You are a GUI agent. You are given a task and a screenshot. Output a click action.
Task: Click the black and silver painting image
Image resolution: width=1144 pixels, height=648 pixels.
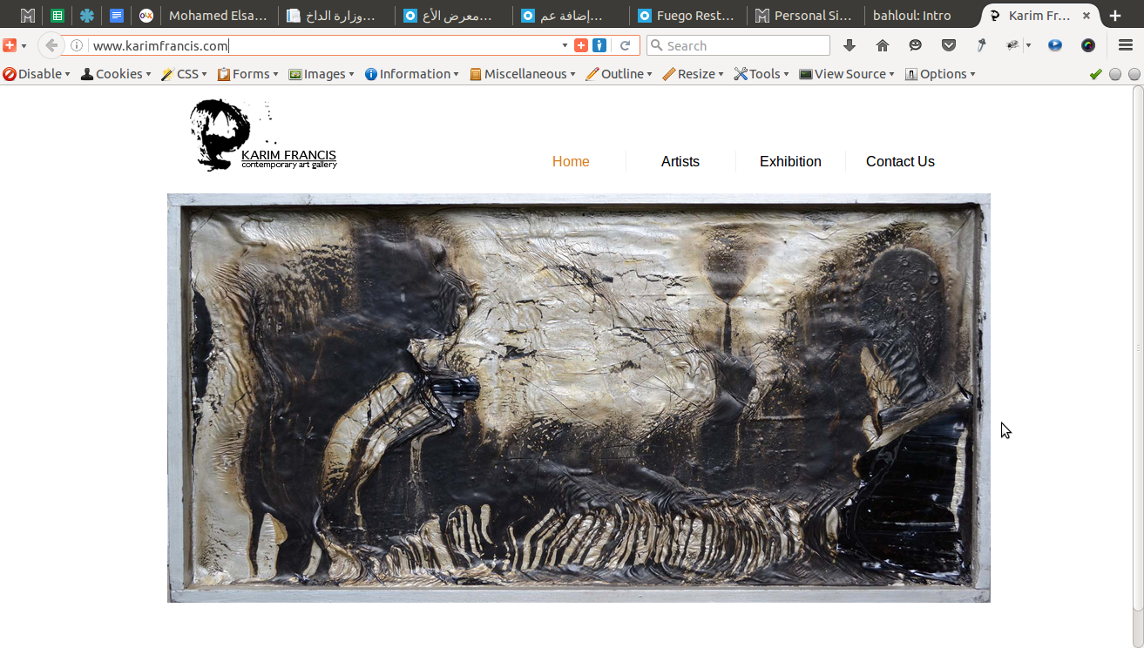[579, 398]
